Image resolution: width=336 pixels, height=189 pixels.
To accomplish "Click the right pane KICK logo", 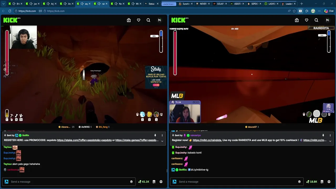I will click(x=180, y=20).
